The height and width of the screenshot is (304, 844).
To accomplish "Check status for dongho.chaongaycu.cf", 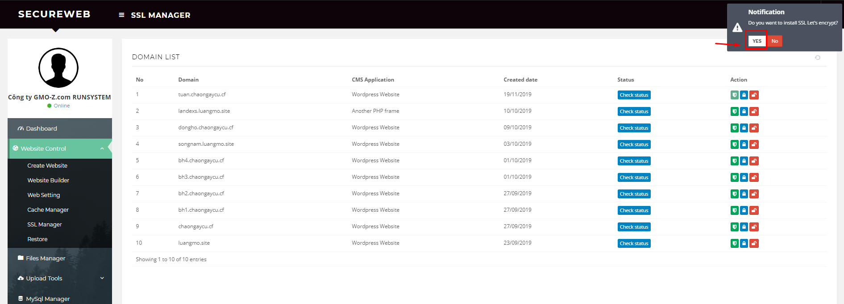I will 634,128.
